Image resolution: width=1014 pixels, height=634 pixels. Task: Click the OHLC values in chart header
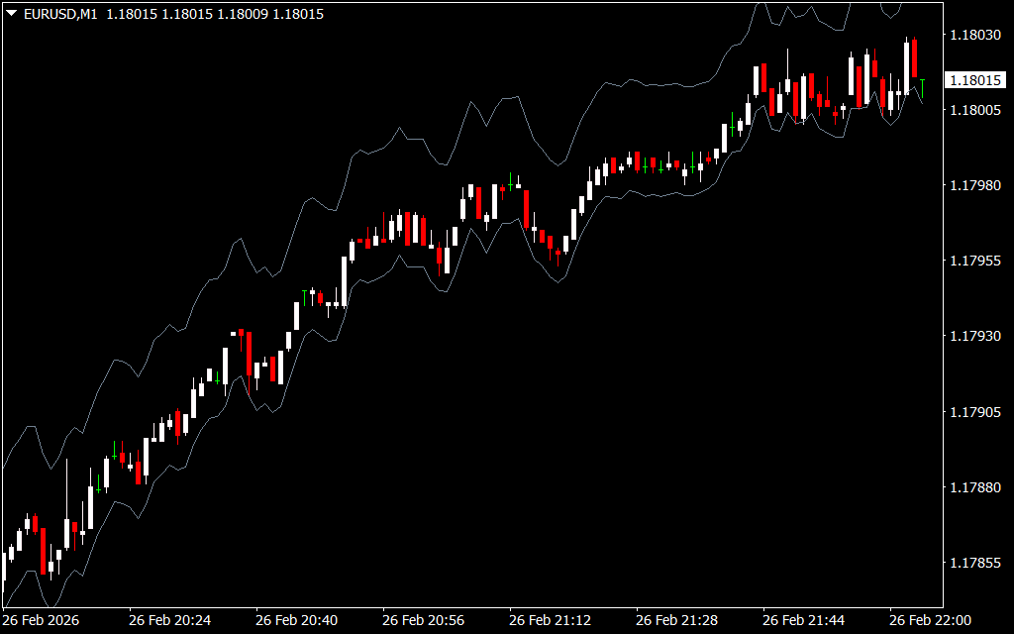click(x=215, y=14)
